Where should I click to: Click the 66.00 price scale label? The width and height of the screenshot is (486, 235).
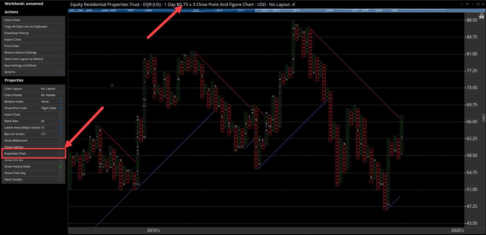pos(472,122)
